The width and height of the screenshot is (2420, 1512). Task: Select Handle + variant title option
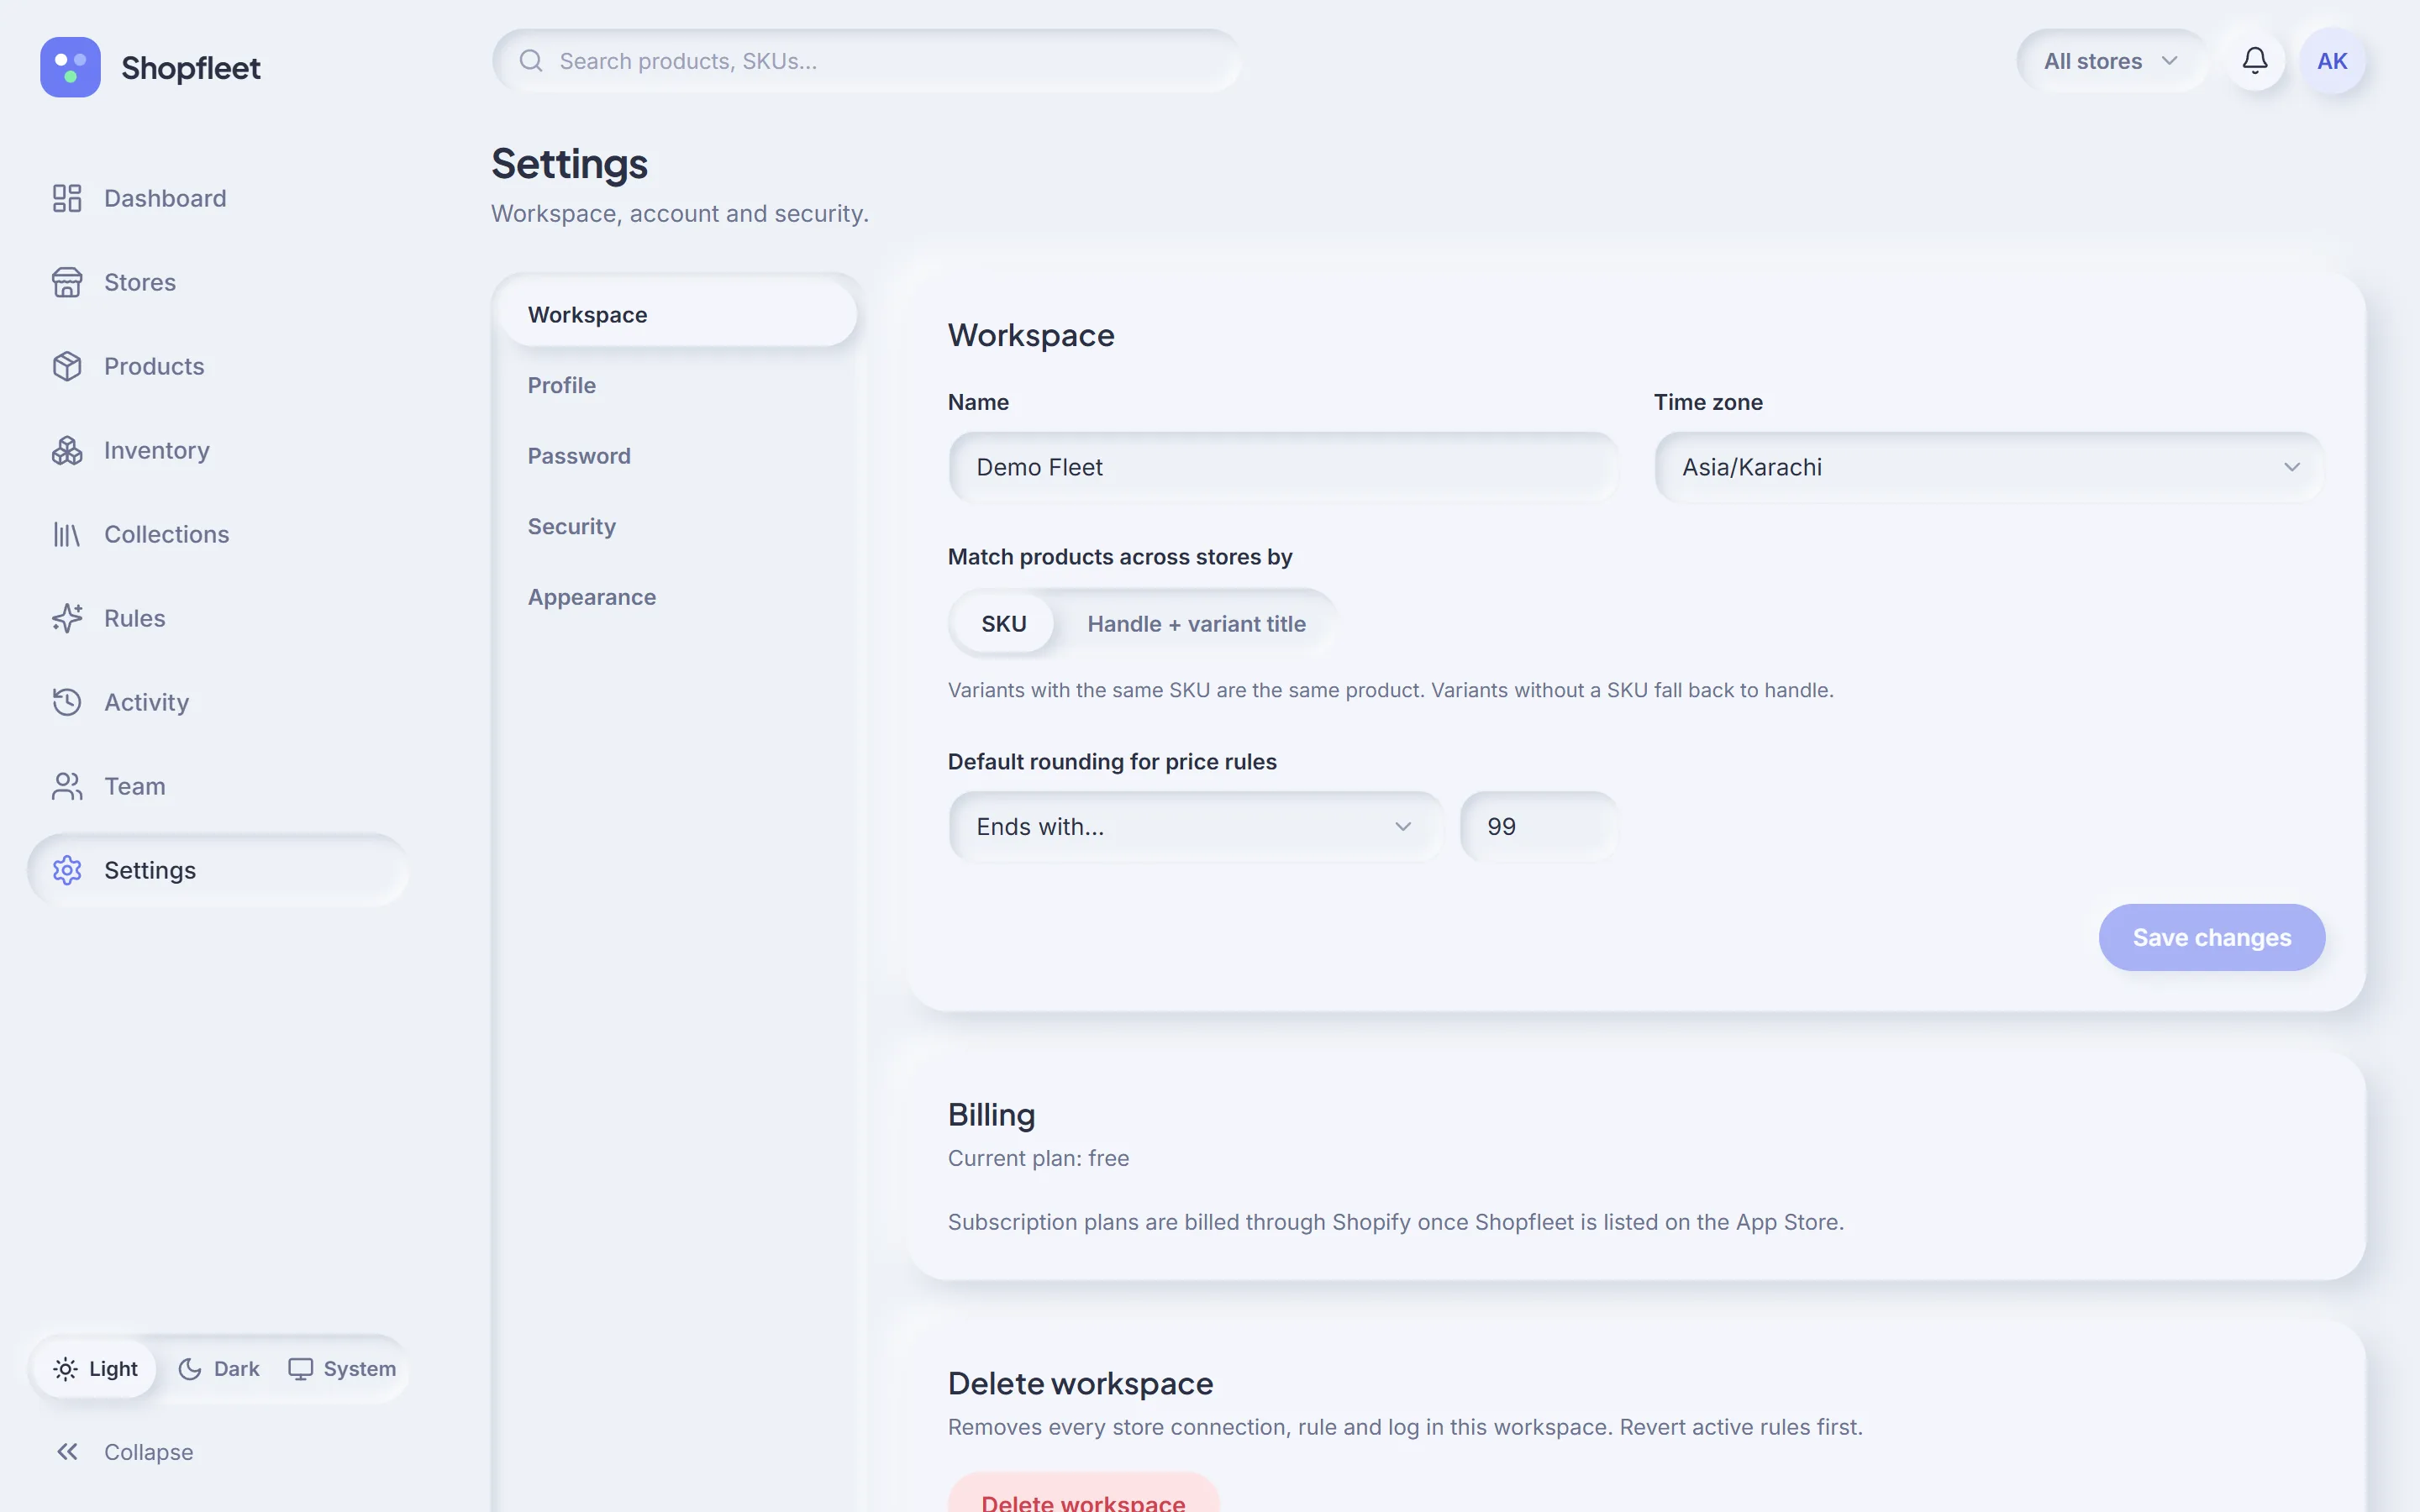(x=1196, y=624)
